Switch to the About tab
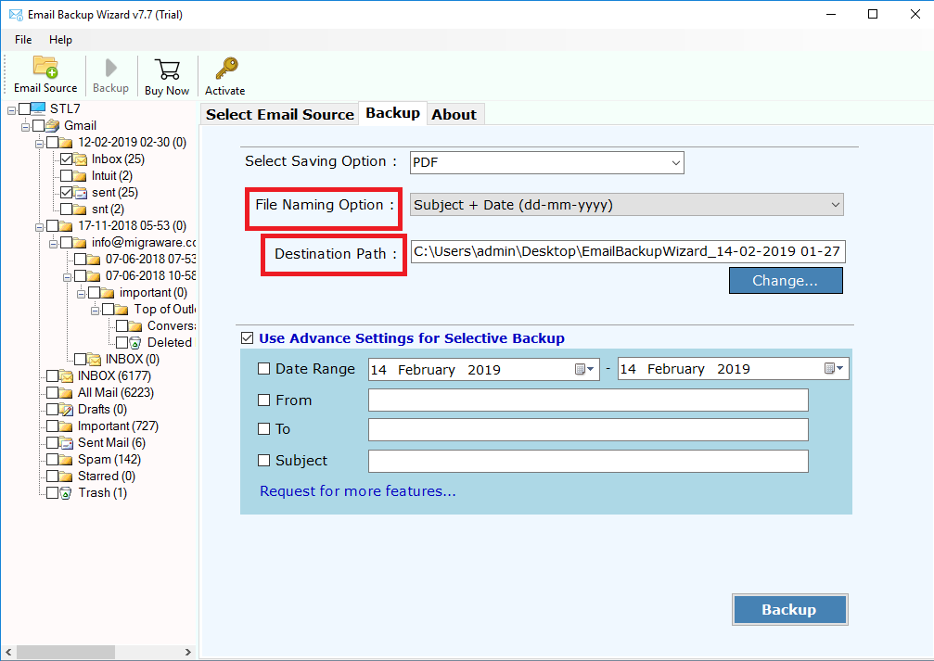 pos(454,114)
